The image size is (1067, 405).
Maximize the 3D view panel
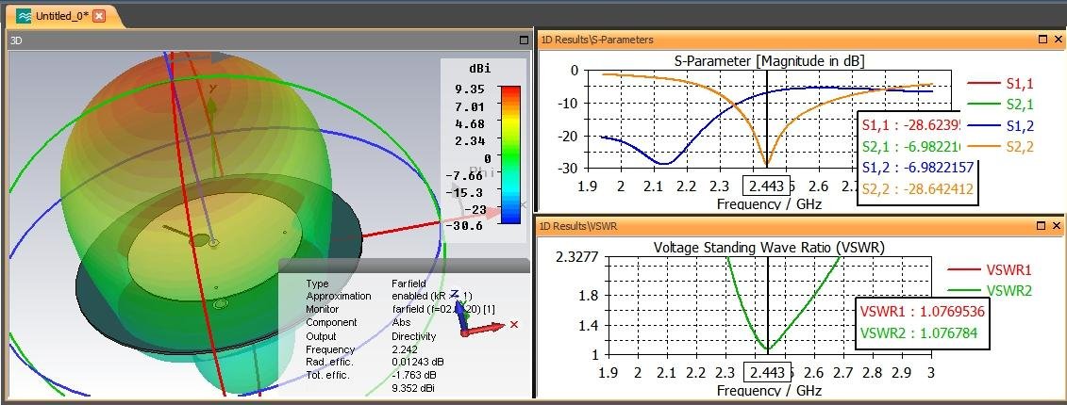(524, 40)
